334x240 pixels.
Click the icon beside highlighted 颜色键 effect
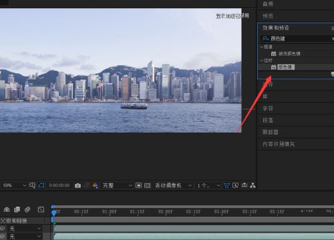pyautogui.click(x=274, y=67)
